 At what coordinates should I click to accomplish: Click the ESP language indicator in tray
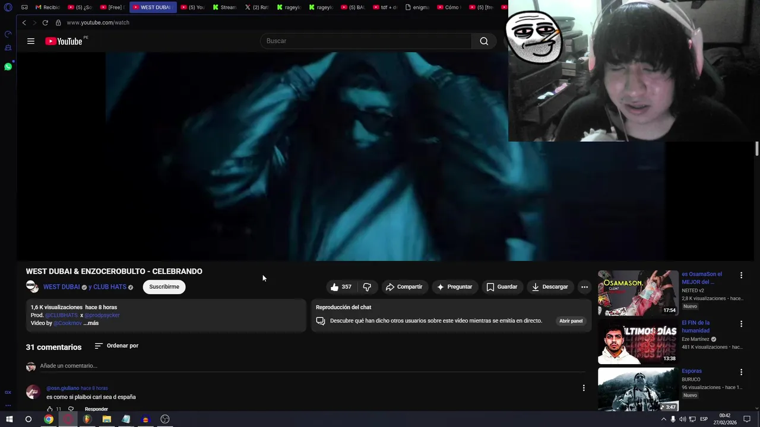coord(704,419)
